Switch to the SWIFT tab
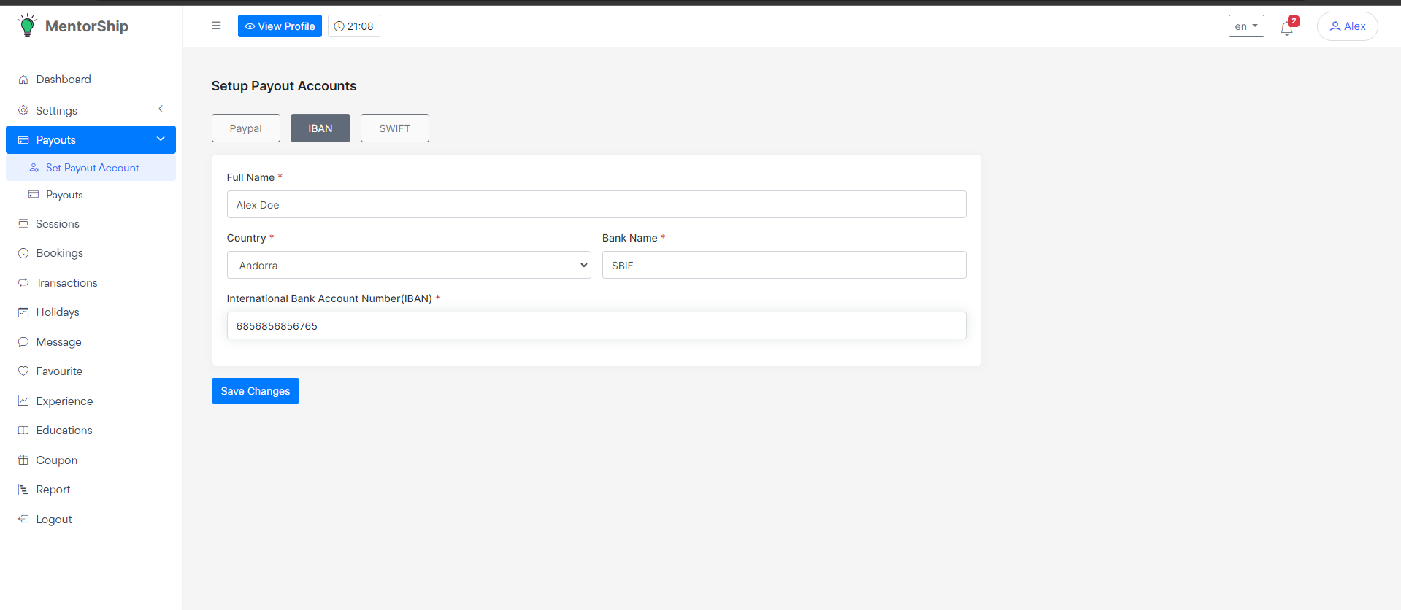Image resolution: width=1401 pixels, height=610 pixels. coord(394,128)
